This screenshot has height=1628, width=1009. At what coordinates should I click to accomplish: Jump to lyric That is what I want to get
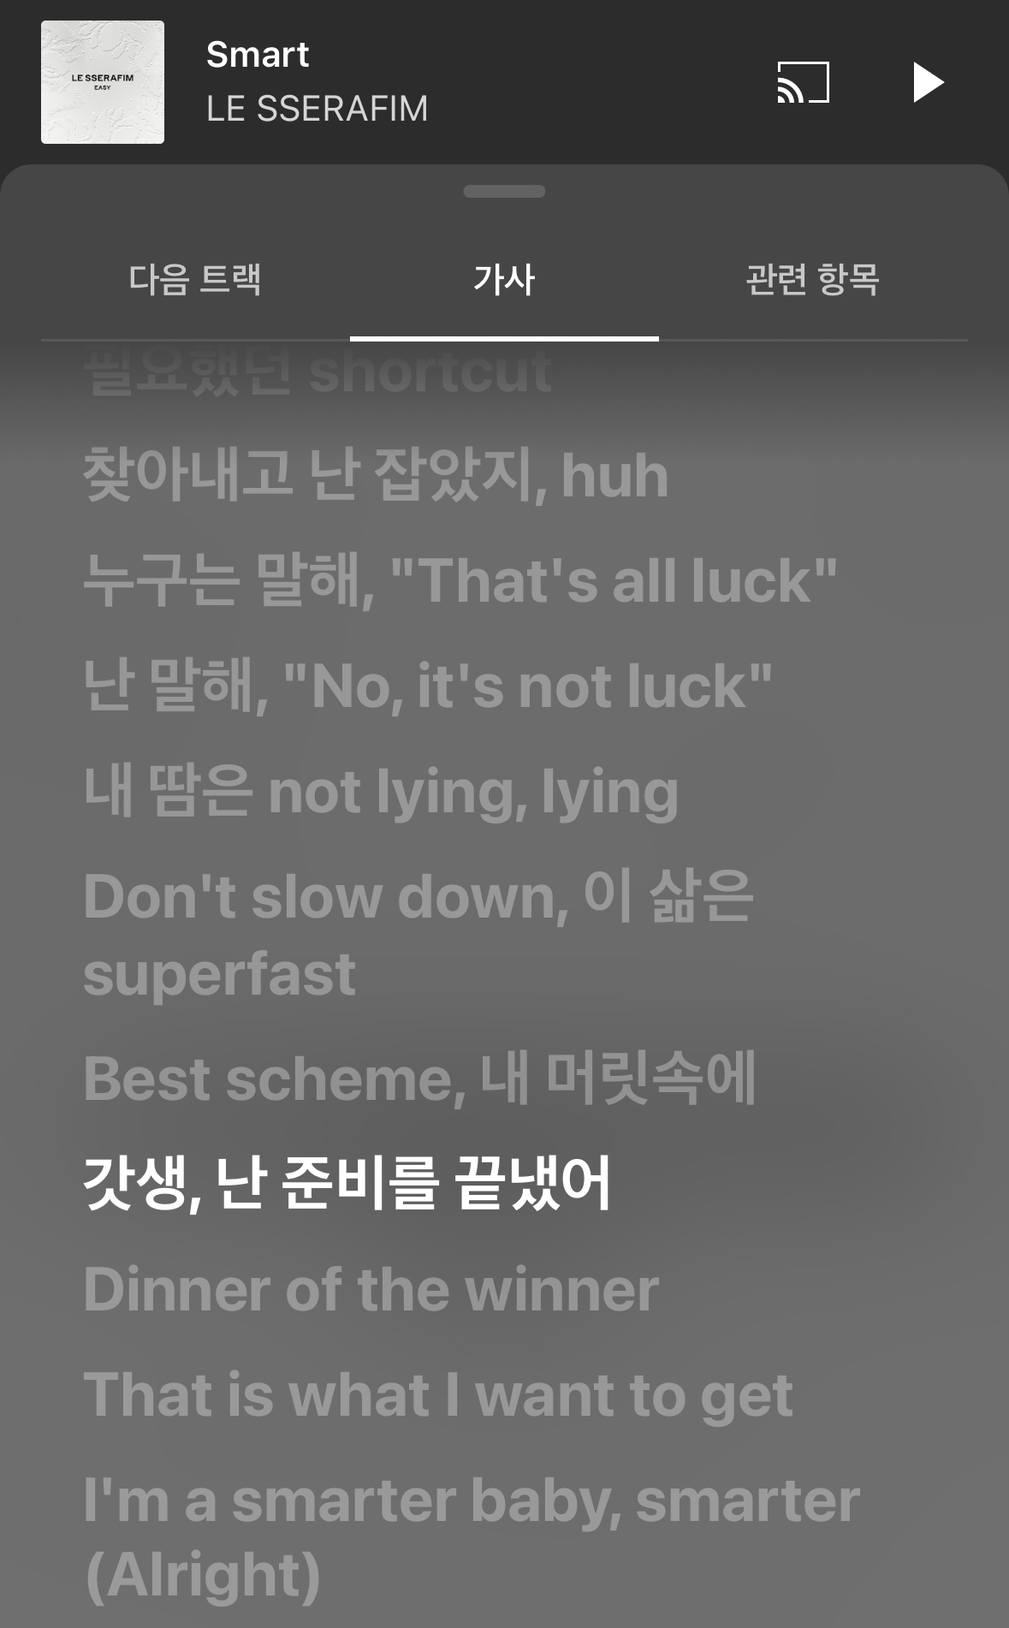pyautogui.click(x=438, y=1395)
